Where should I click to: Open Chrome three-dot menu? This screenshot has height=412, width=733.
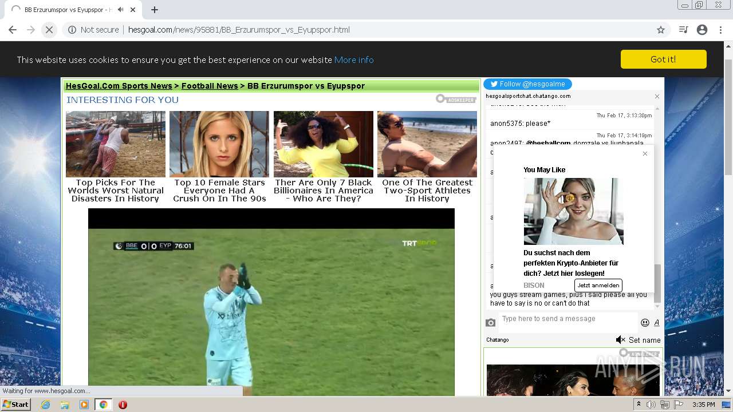pyautogui.click(x=720, y=30)
